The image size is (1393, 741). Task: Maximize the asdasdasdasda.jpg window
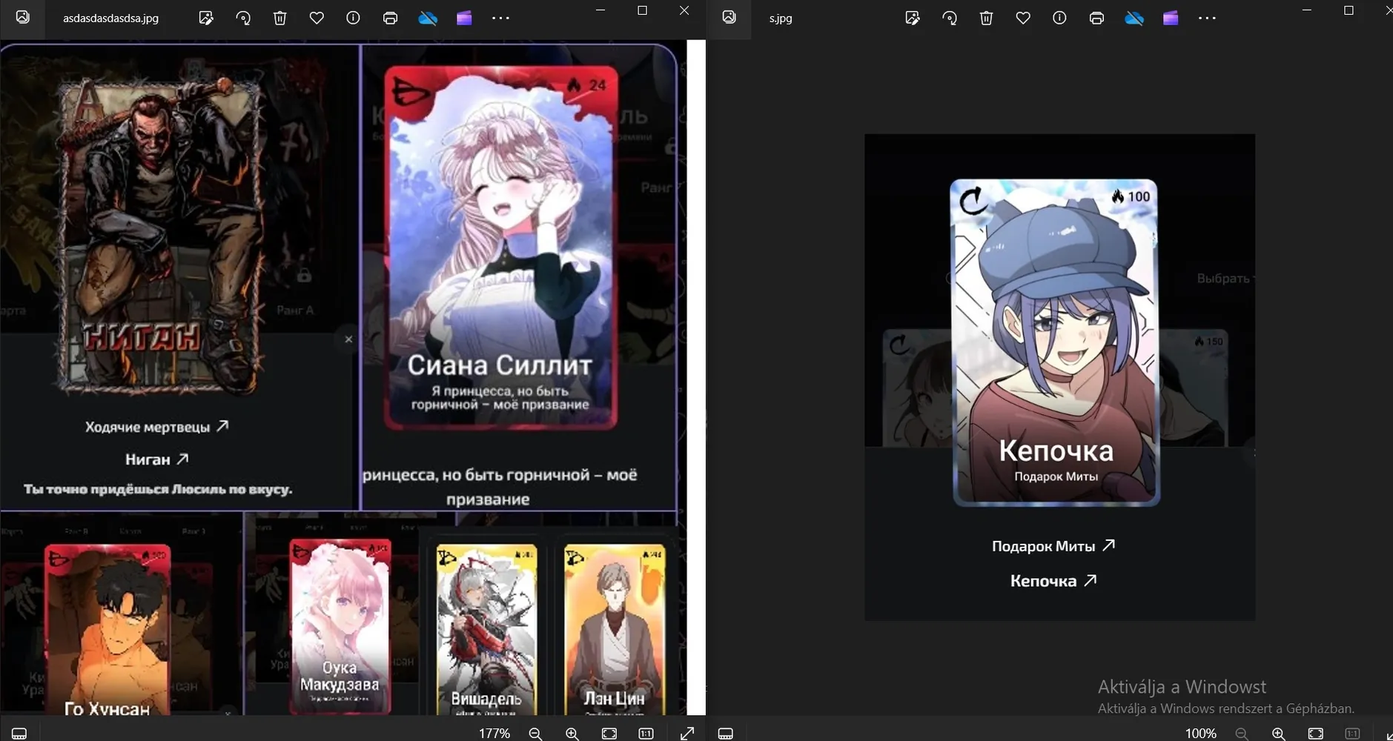coord(642,10)
